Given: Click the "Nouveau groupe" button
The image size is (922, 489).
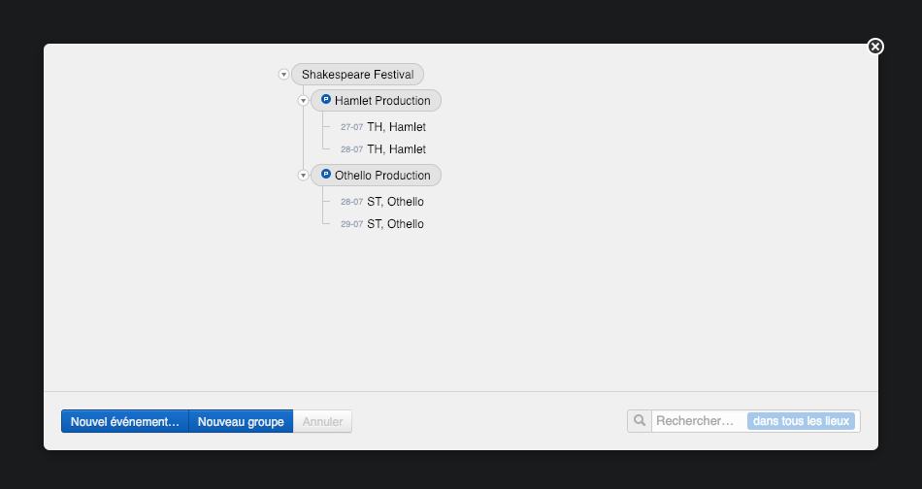Looking at the screenshot, I should click(241, 422).
